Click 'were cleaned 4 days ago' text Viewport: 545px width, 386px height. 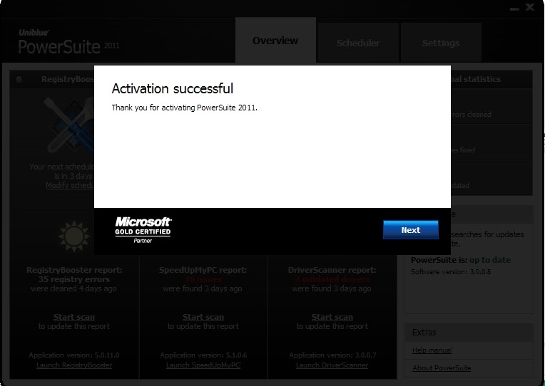coord(73,289)
